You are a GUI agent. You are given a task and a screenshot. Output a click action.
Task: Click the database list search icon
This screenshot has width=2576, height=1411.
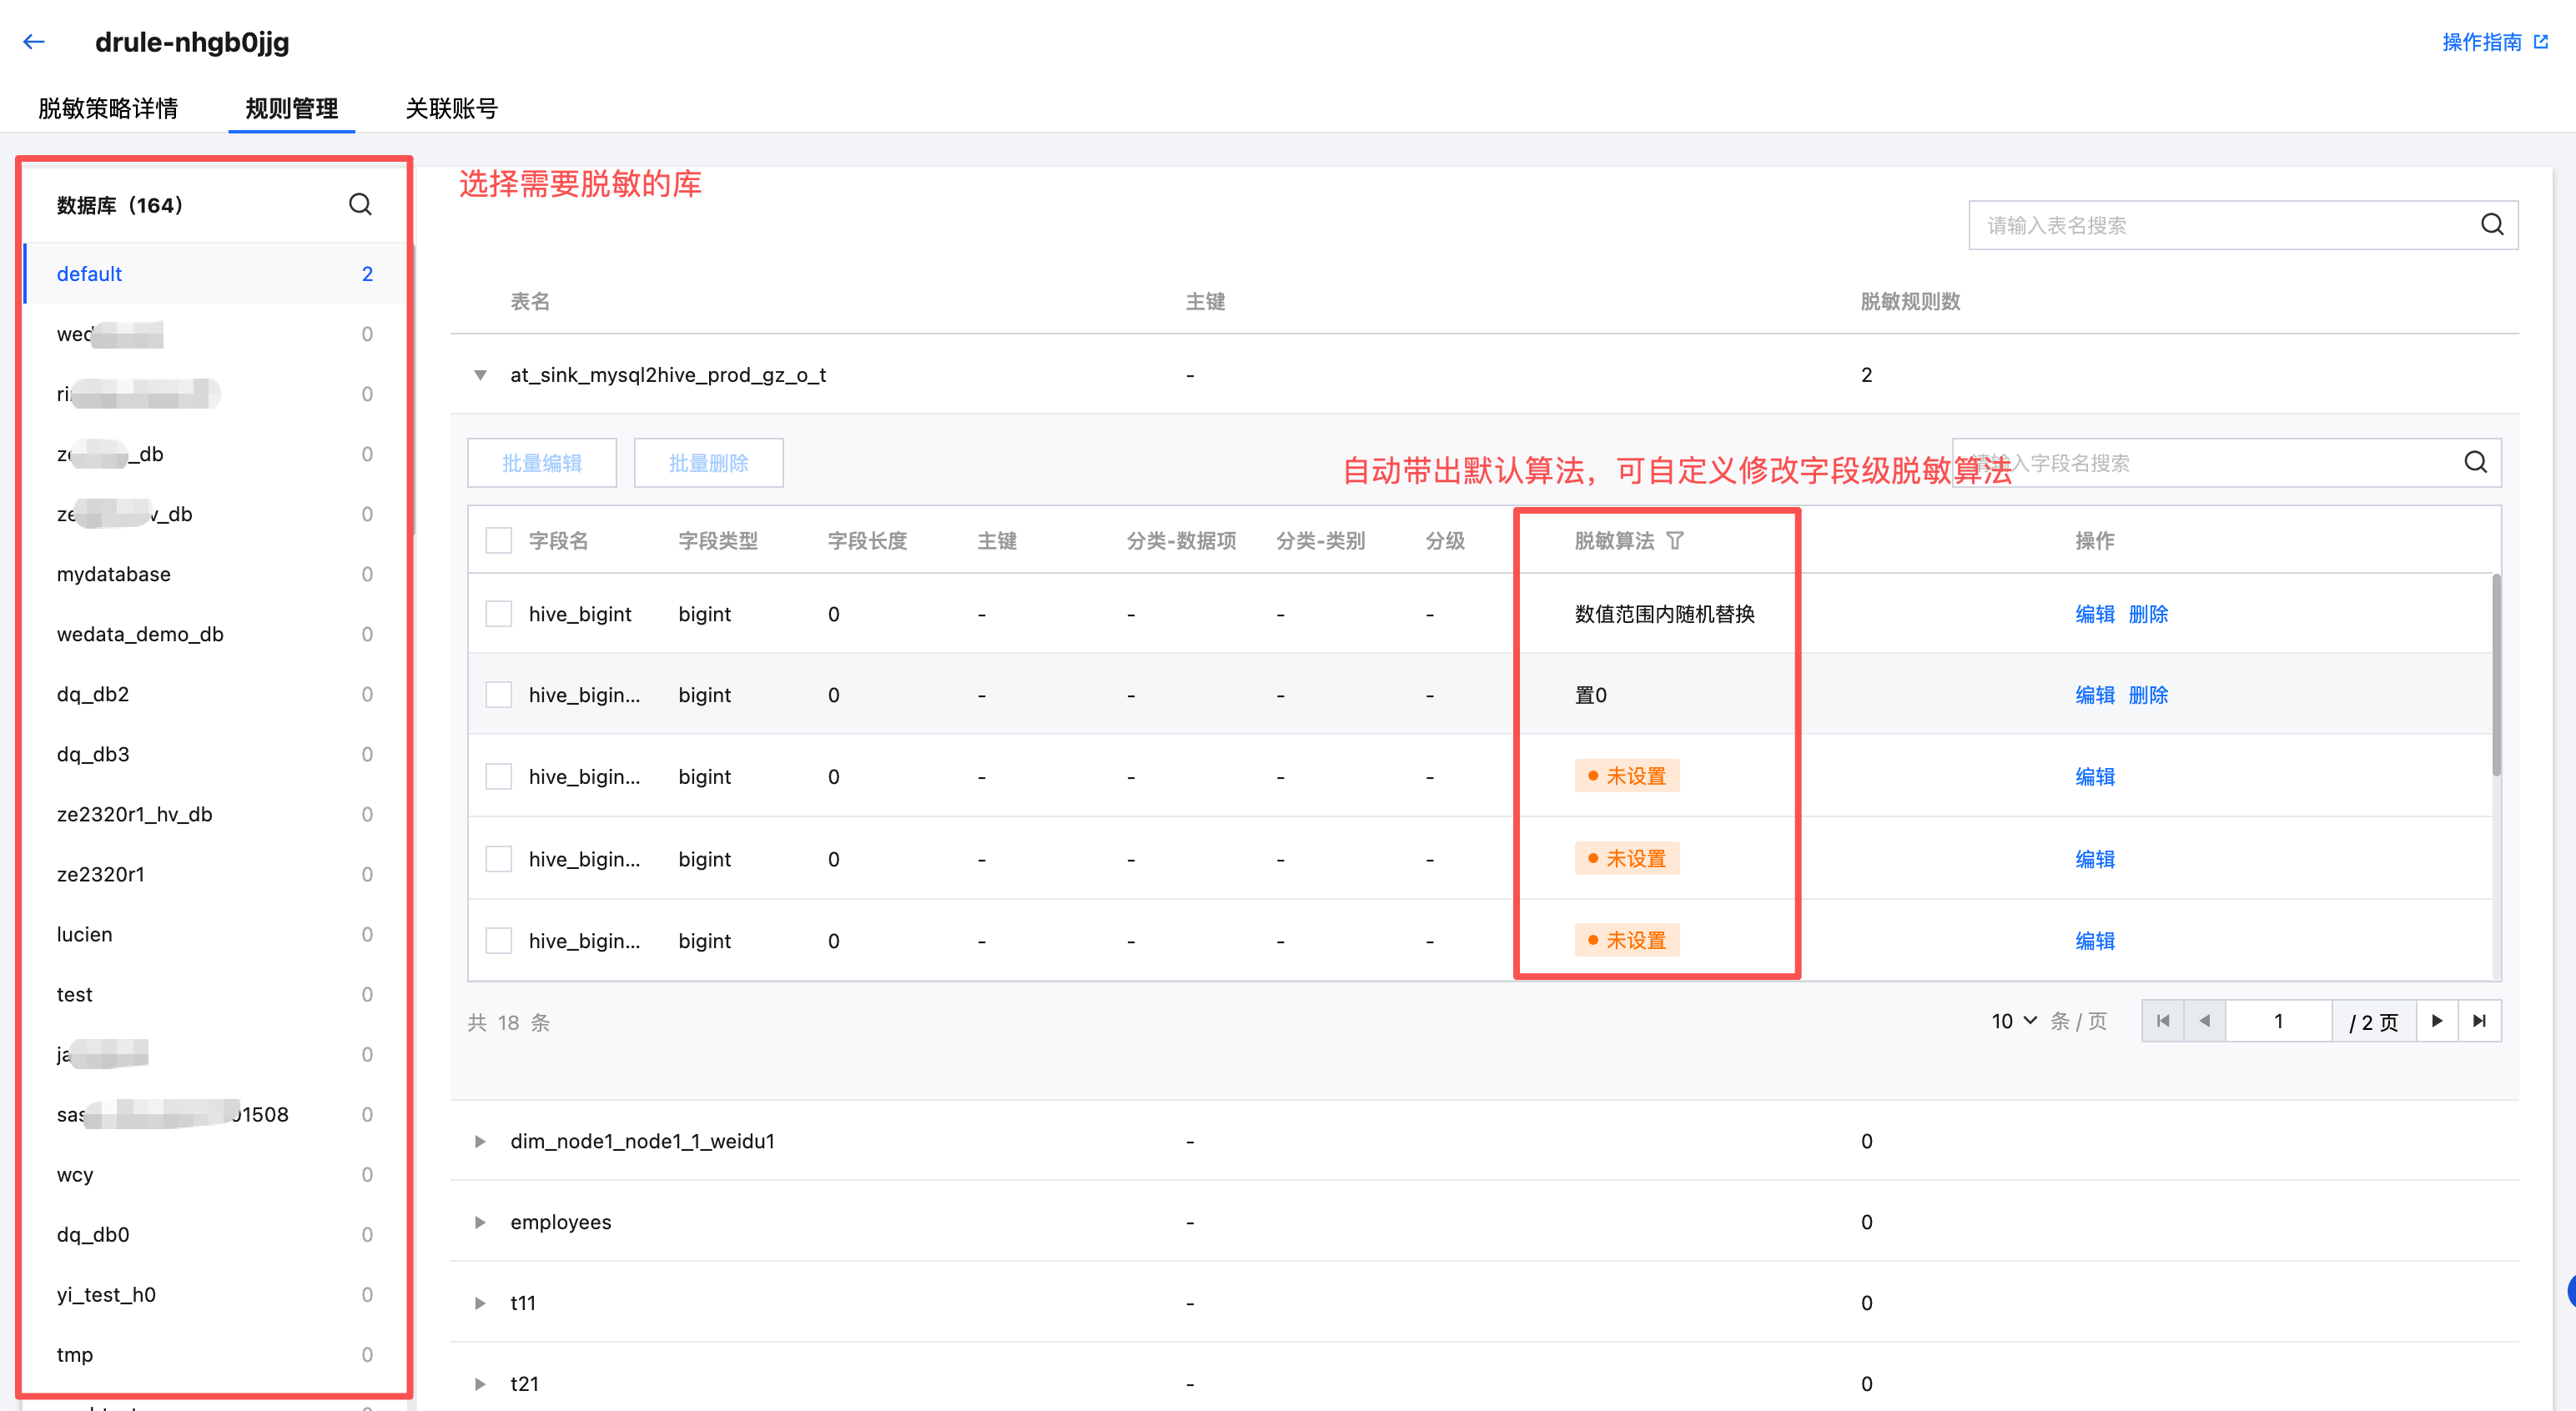pyautogui.click(x=360, y=205)
